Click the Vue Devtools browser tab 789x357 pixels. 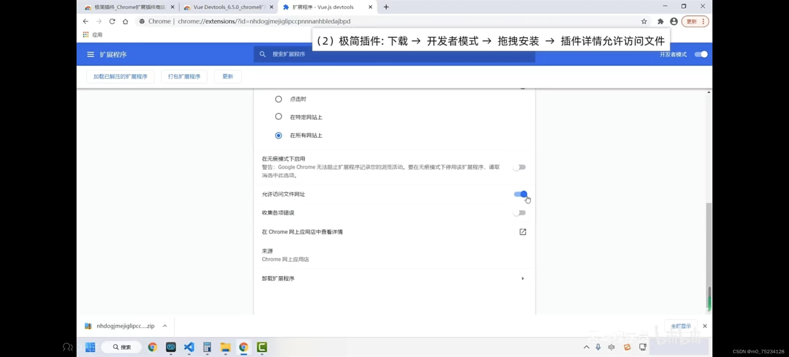pos(227,7)
